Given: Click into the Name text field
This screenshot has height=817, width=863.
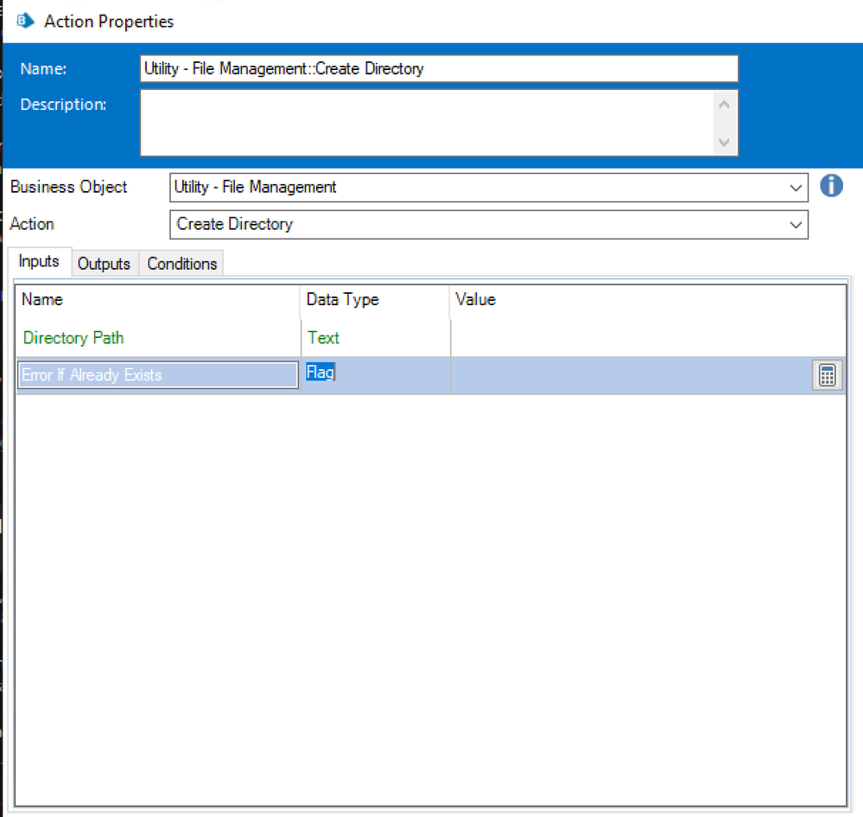Looking at the screenshot, I should pos(439,68).
